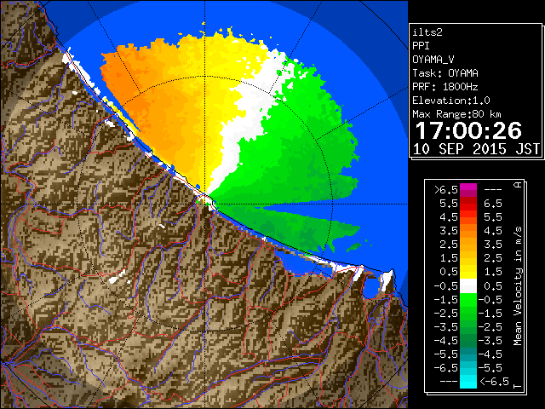545x409 pixels.
Task: Click the radar site at range-ring center
Action: click(x=205, y=204)
